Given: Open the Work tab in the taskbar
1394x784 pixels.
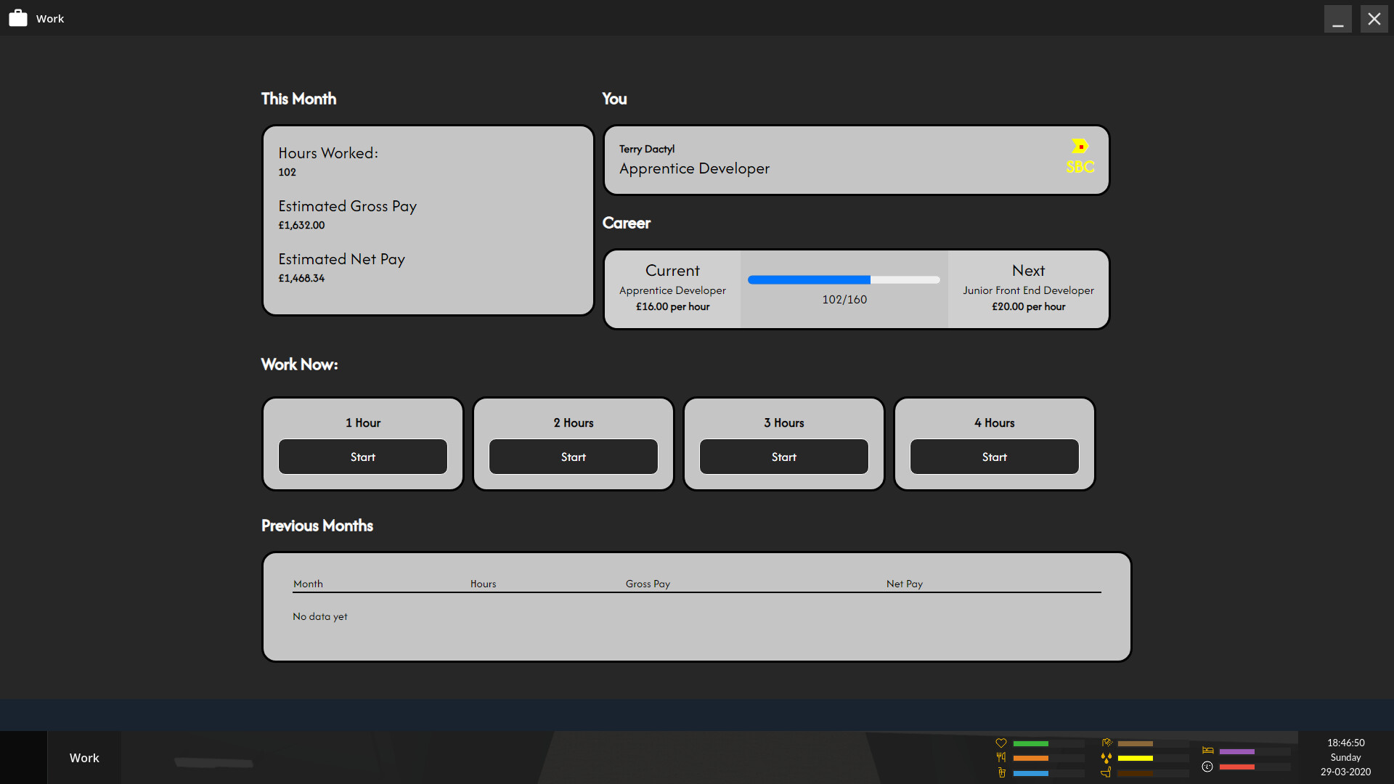Looking at the screenshot, I should (x=84, y=758).
